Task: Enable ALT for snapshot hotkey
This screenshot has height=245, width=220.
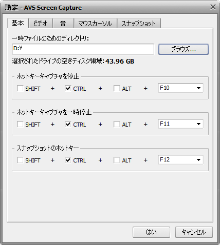Action: 117,160
